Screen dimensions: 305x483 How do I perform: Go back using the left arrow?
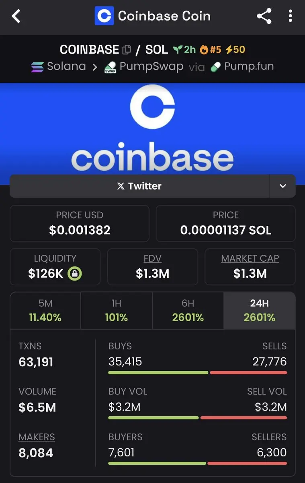(x=16, y=16)
